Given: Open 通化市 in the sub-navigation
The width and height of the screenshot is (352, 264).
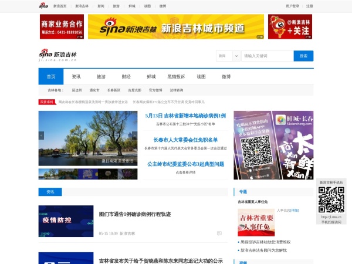Looking at the screenshot, I should (x=94, y=90).
